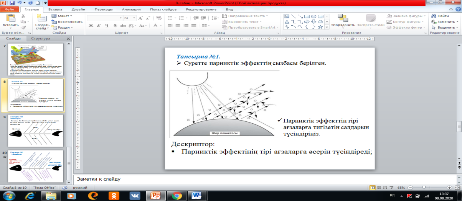Increase list indent level
The image size is (462, 201).
tap(204, 18)
